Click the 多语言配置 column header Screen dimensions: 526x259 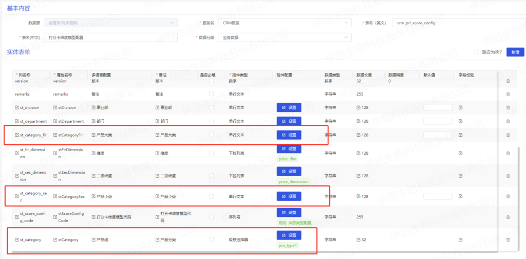(x=120, y=75)
